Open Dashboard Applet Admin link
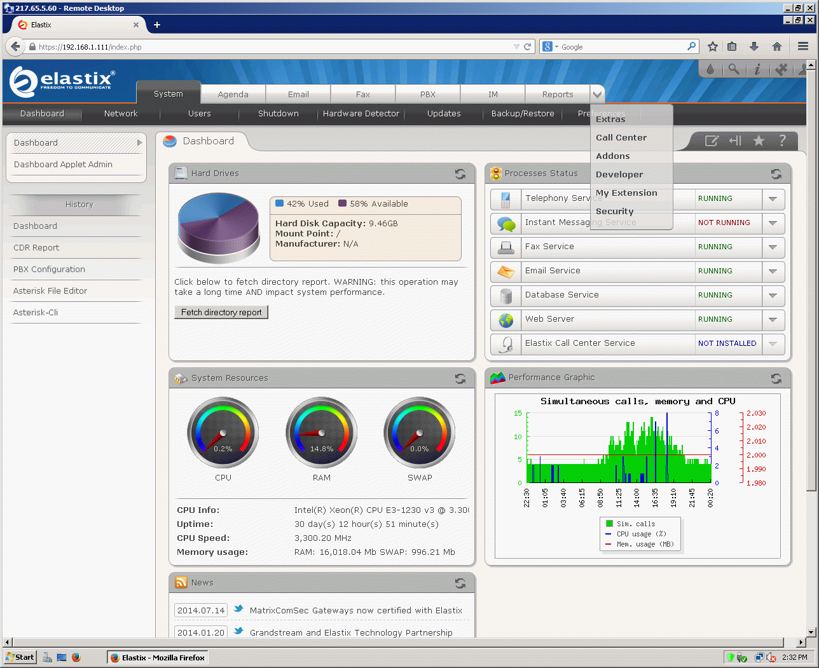The width and height of the screenshot is (819, 668). tap(63, 165)
